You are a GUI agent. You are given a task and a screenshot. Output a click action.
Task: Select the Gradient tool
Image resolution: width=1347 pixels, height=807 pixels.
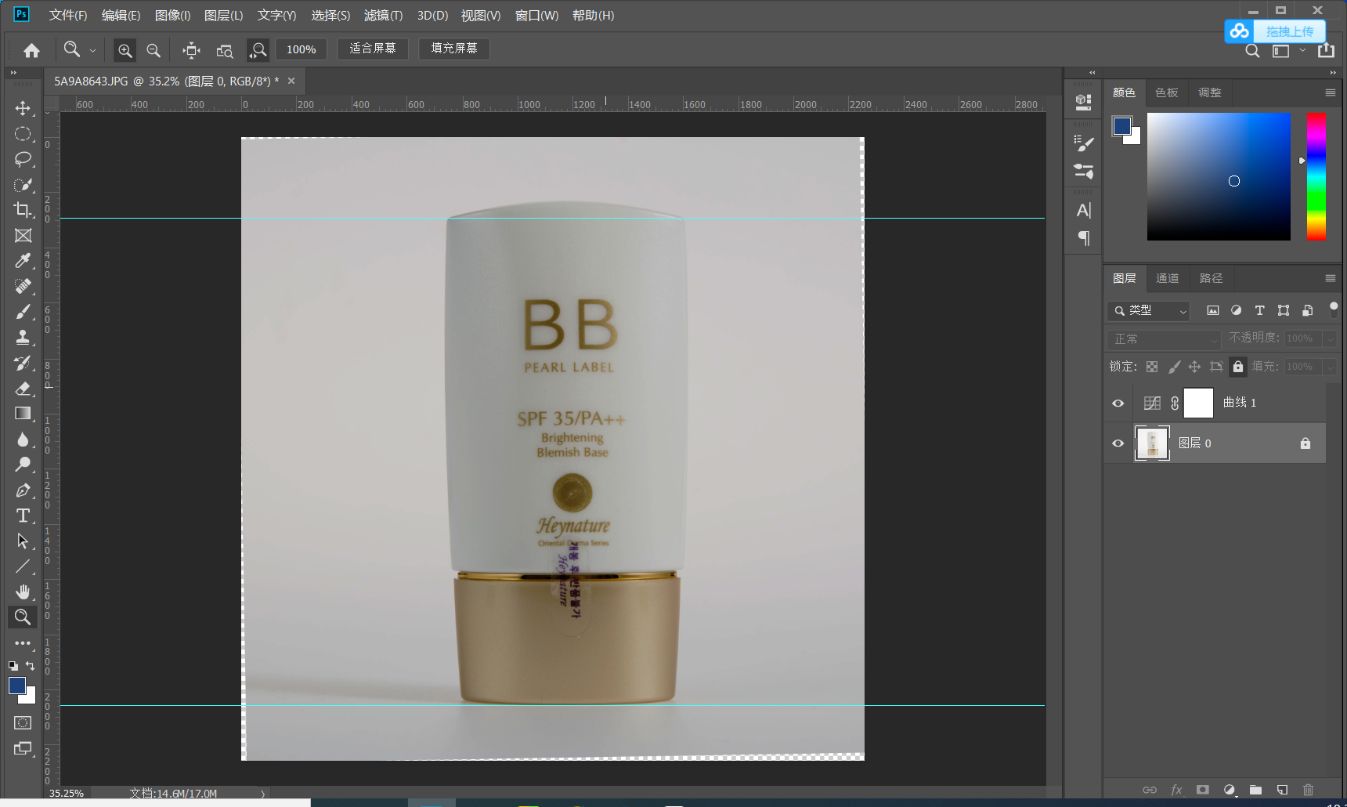pyautogui.click(x=23, y=414)
